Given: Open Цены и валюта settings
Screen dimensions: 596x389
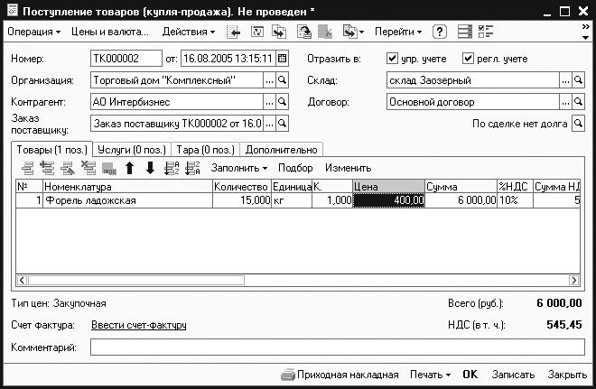Looking at the screenshot, I should coord(110,32).
